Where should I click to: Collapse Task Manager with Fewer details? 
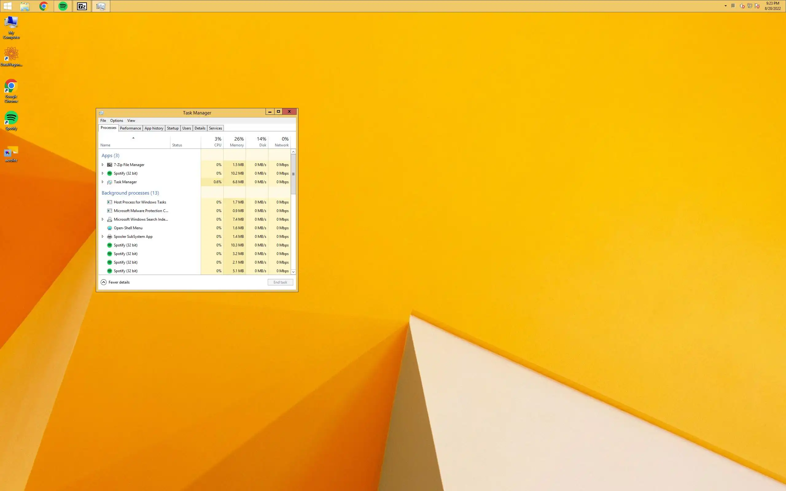tap(115, 282)
